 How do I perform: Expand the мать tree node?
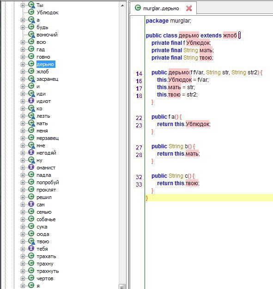pos(23,123)
